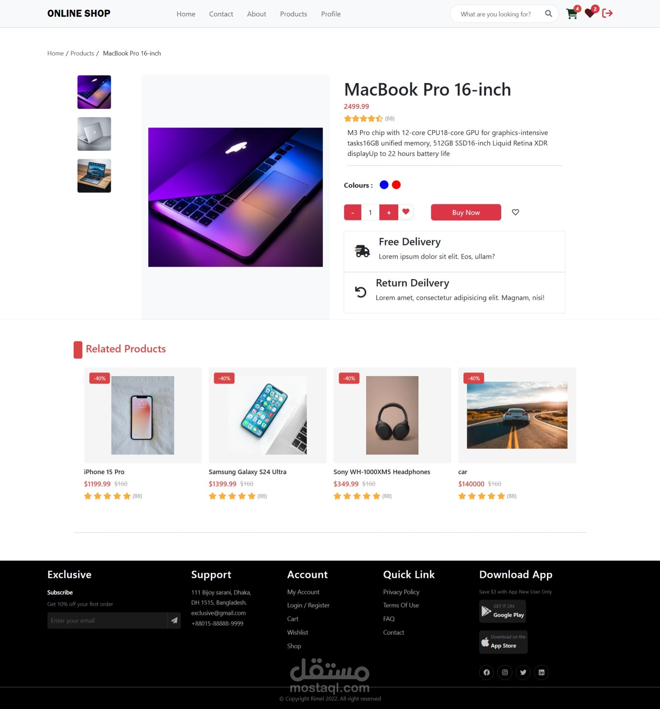Open the Twitter social icon in footer

(523, 672)
